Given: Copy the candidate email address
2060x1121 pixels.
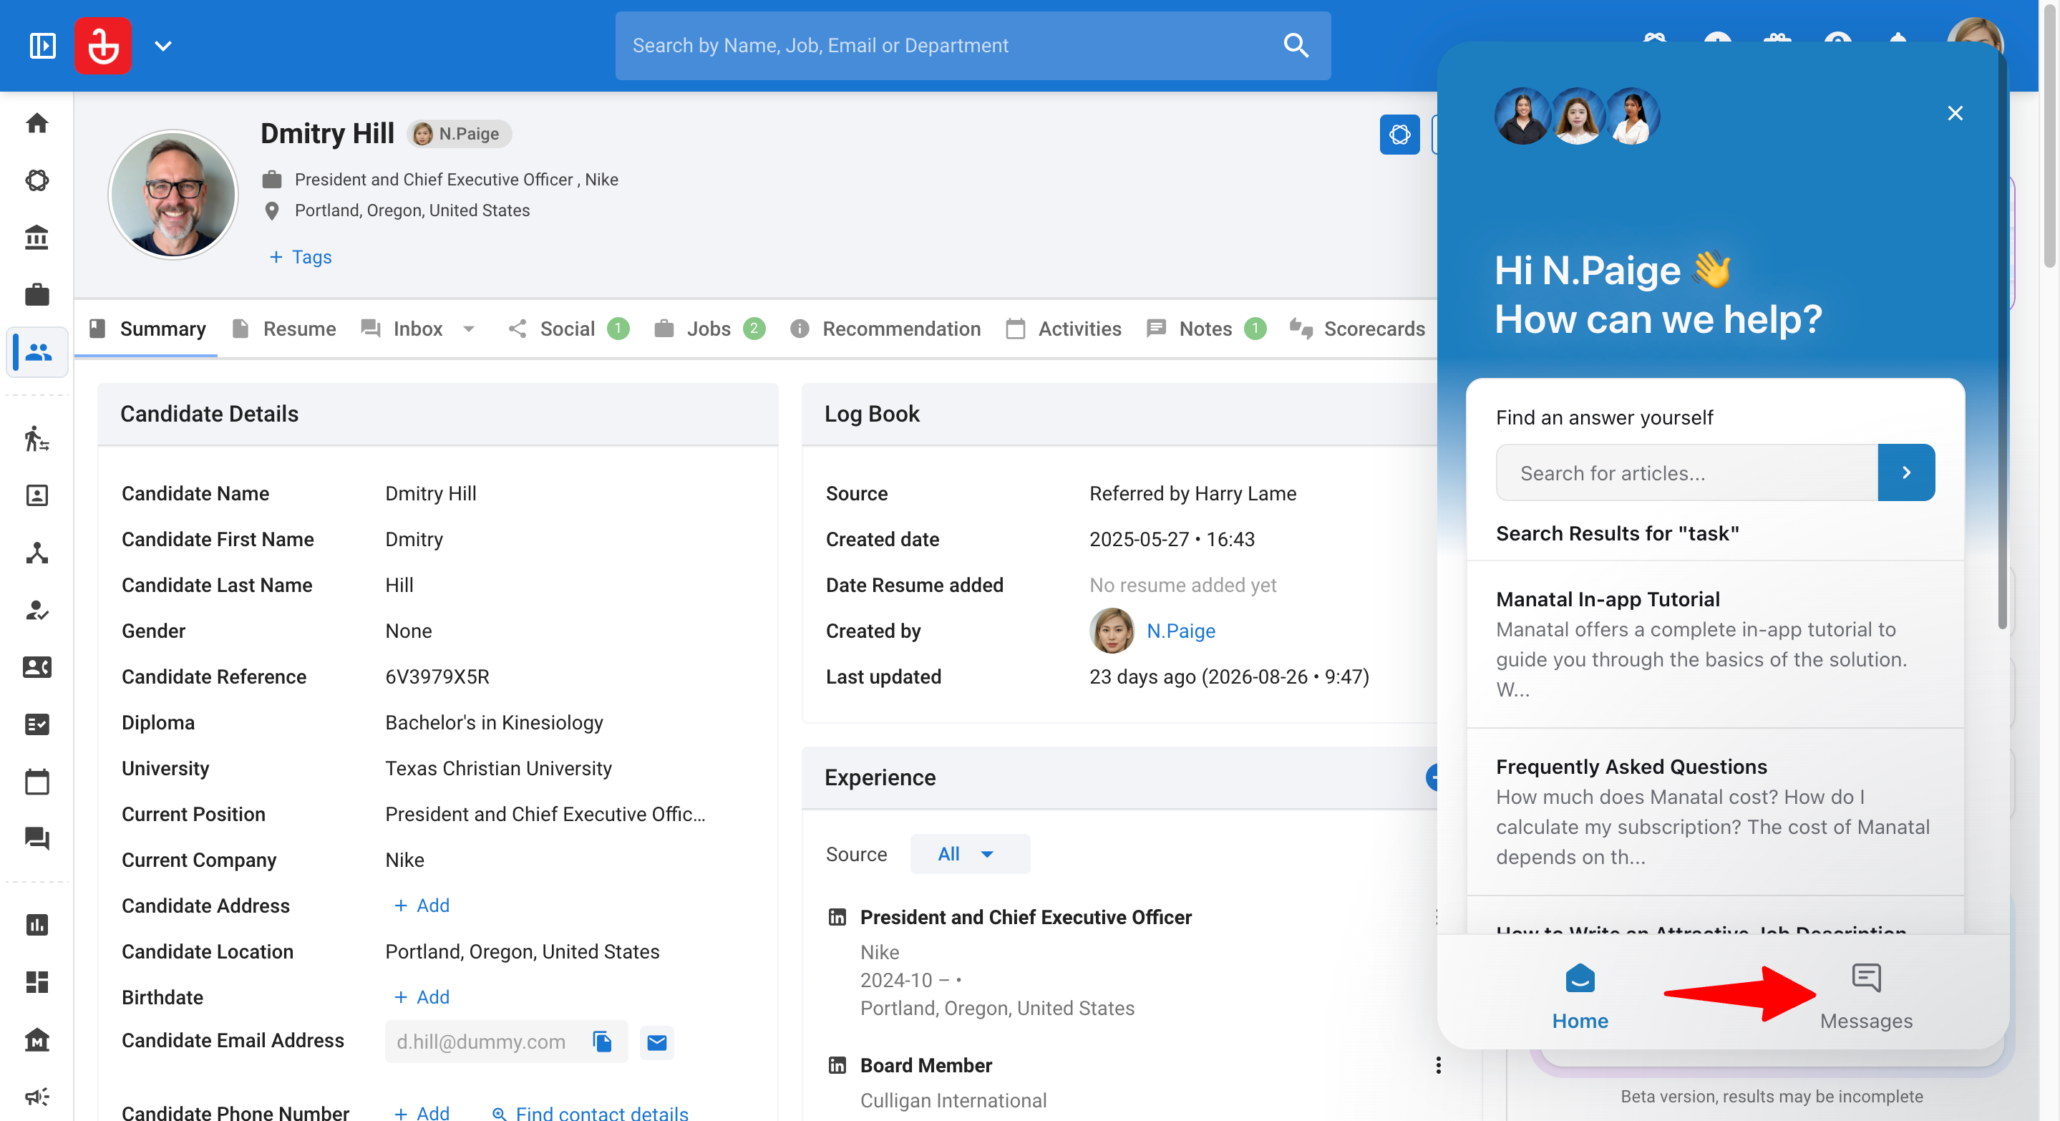Looking at the screenshot, I should point(602,1041).
